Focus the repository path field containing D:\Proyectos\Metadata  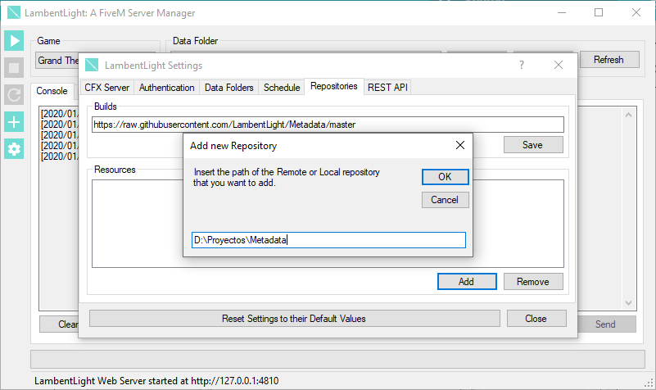(328, 240)
